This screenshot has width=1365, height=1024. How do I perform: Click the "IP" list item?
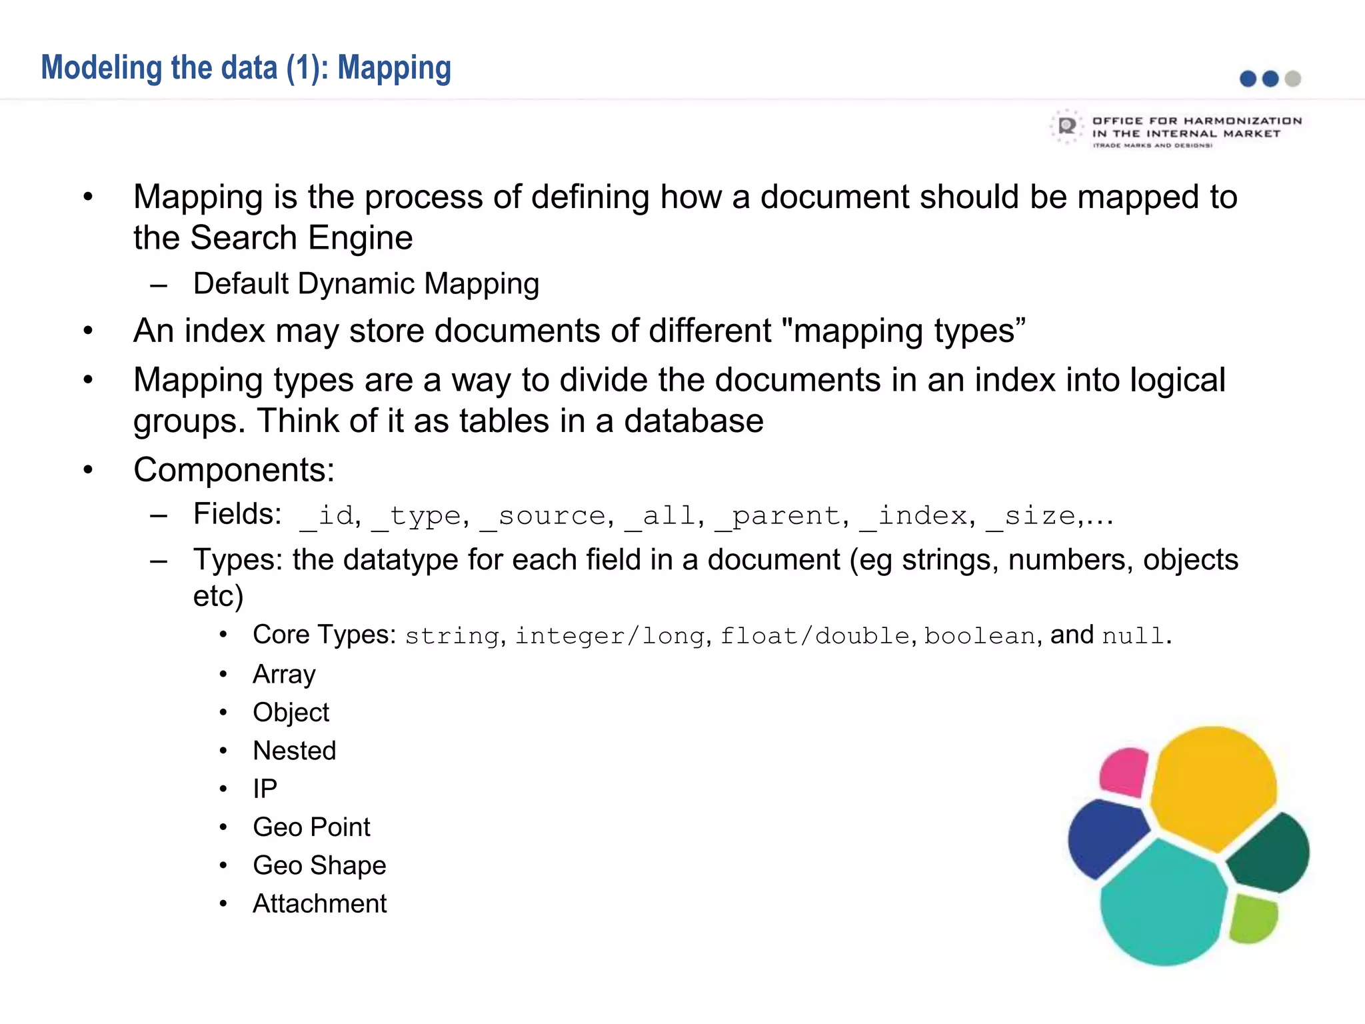pos(265,789)
